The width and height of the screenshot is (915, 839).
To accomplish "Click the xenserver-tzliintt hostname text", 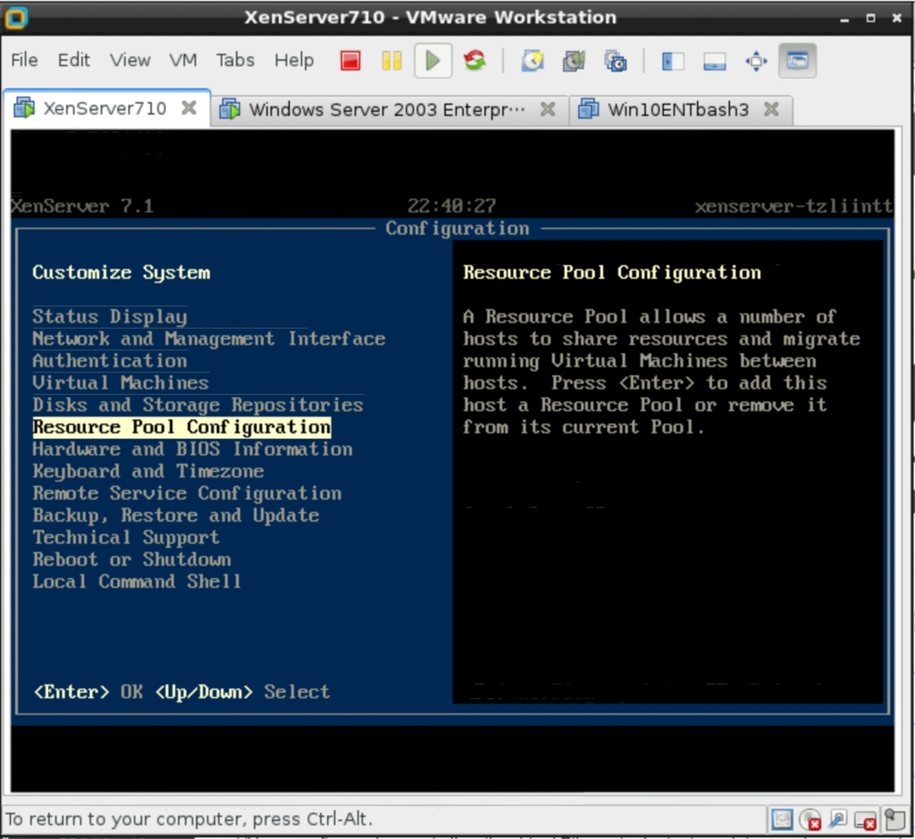I will tap(793, 206).
